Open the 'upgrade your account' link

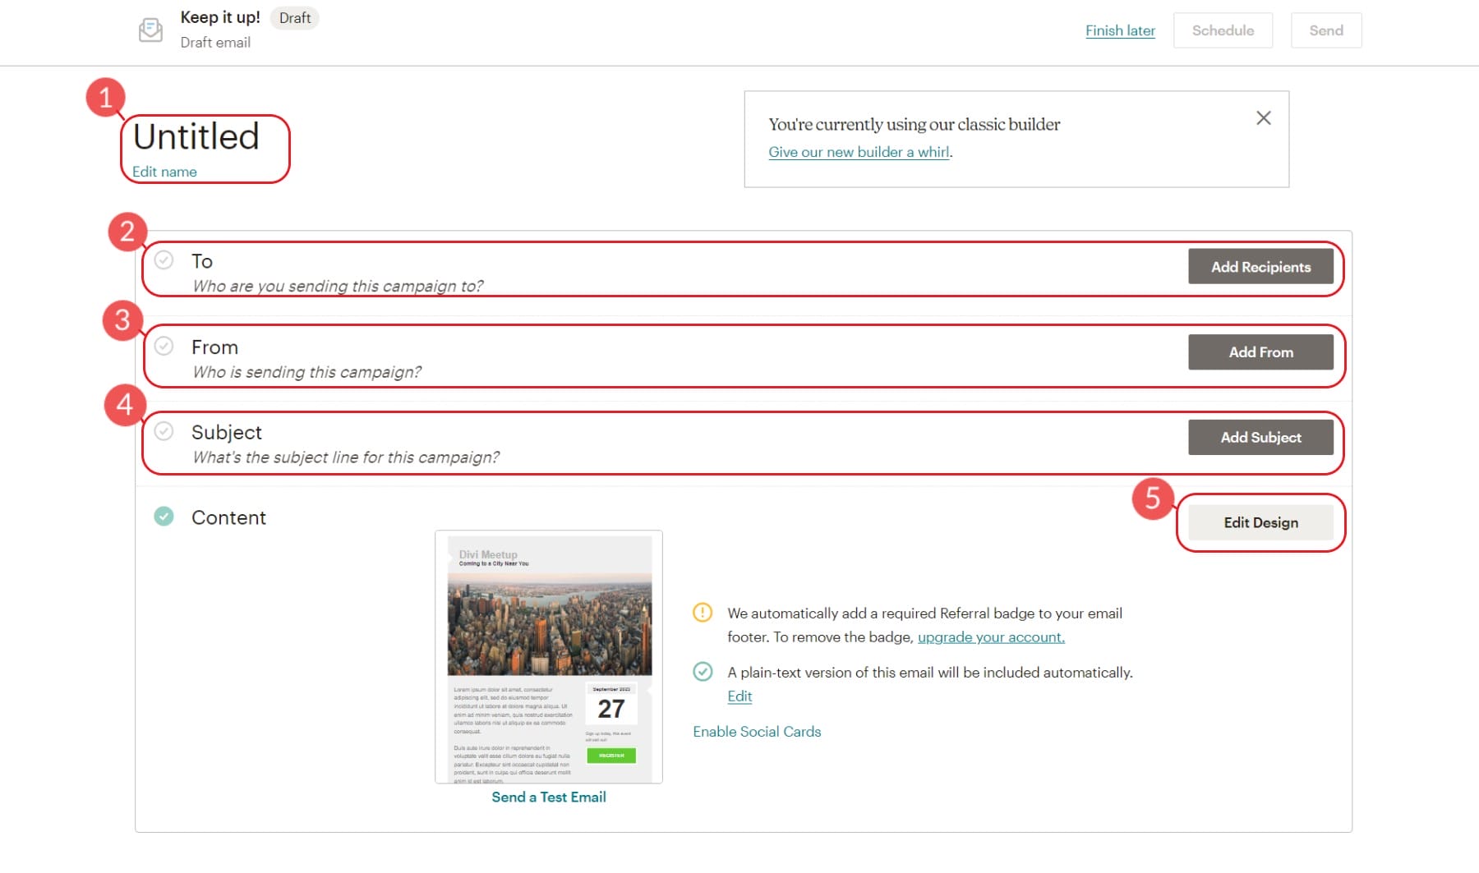click(990, 636)
